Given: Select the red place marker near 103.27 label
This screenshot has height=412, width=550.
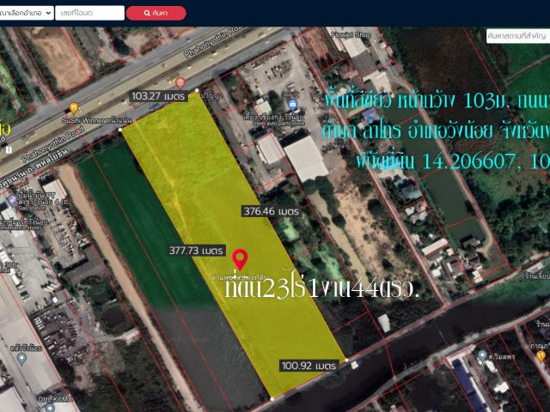Looking at the screenshot, I should [180, 83].
